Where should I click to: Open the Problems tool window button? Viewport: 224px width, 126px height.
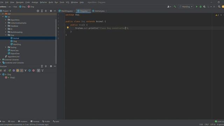coord(23,121)
